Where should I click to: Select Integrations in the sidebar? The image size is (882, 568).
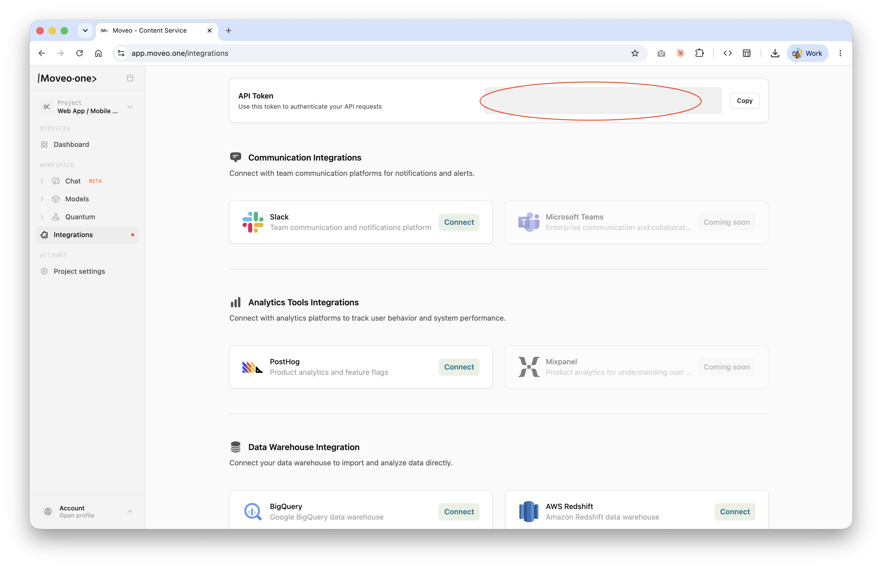pos(87,235)
